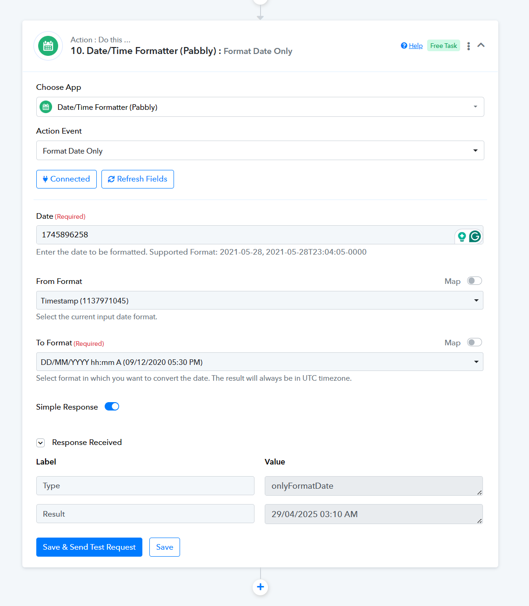Click the green Date/Time Formatter step icon
This screenshot has width=529, height=606.
[48, 46]
